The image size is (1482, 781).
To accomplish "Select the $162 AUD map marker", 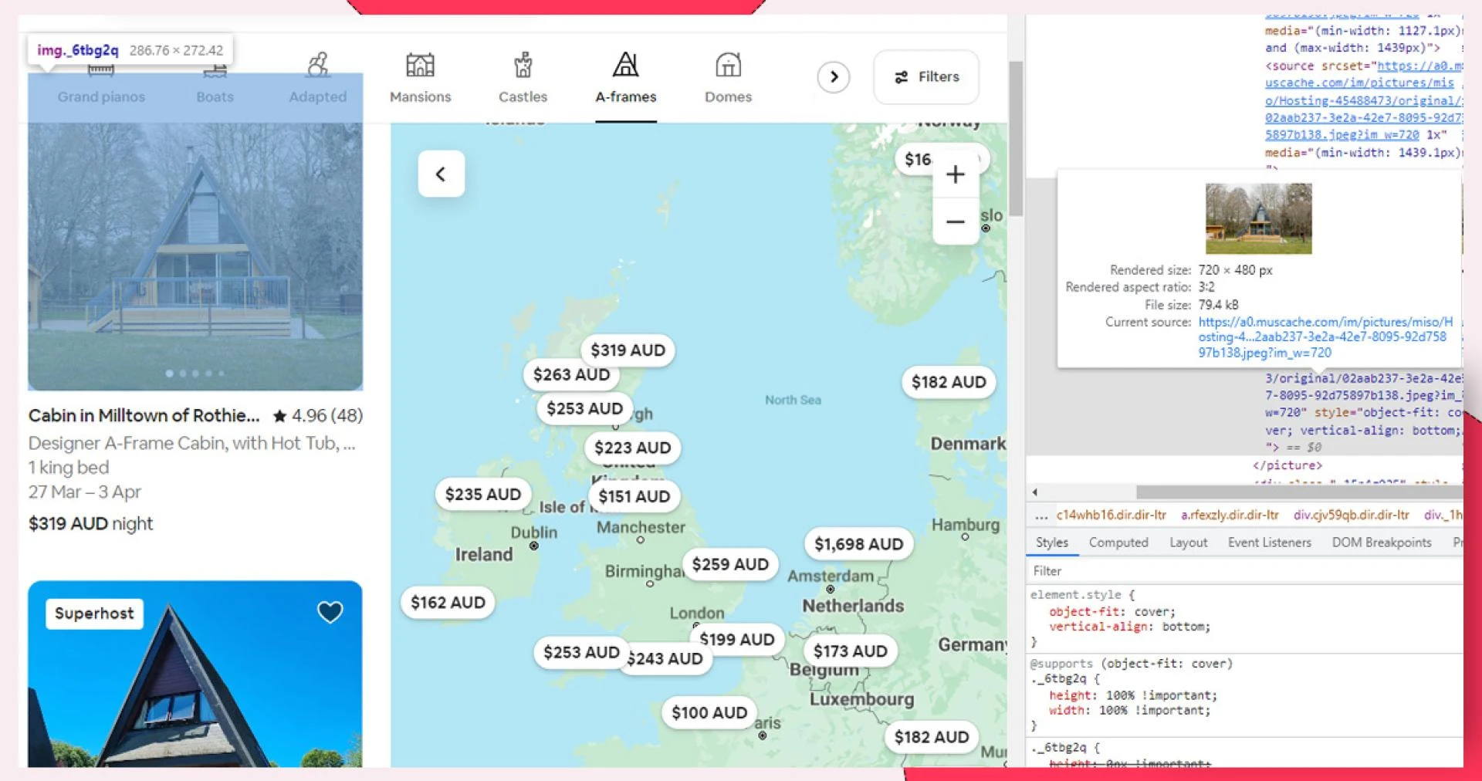I will (448, 602).
